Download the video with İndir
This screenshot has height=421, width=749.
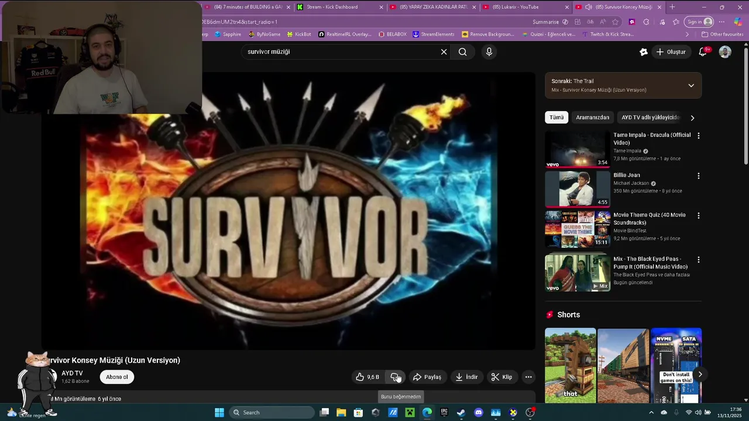click(x=467, y=377)
